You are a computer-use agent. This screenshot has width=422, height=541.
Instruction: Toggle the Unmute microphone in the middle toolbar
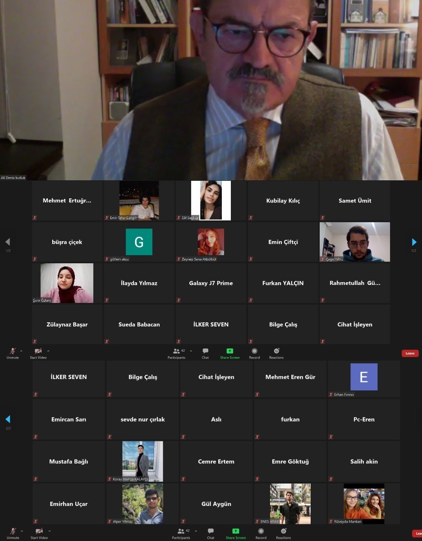(13, 353)
